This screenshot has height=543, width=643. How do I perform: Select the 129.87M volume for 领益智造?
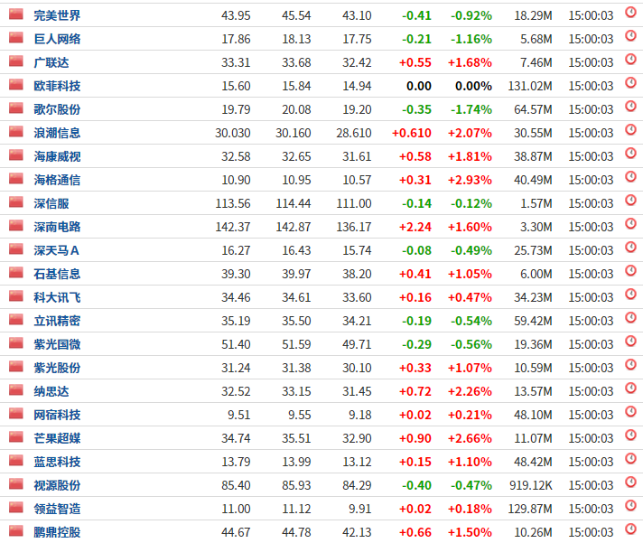coord(530,509)
